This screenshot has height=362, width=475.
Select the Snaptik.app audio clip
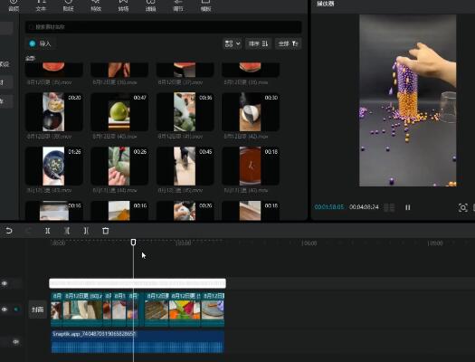tap(138, 342)
